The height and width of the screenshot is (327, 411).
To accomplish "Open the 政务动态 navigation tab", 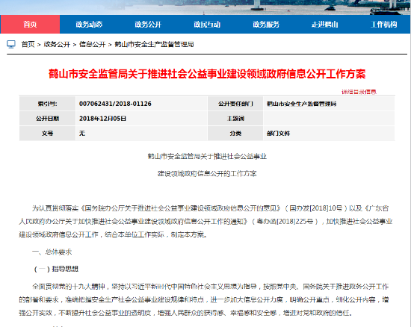I will (x=89, y=25).
